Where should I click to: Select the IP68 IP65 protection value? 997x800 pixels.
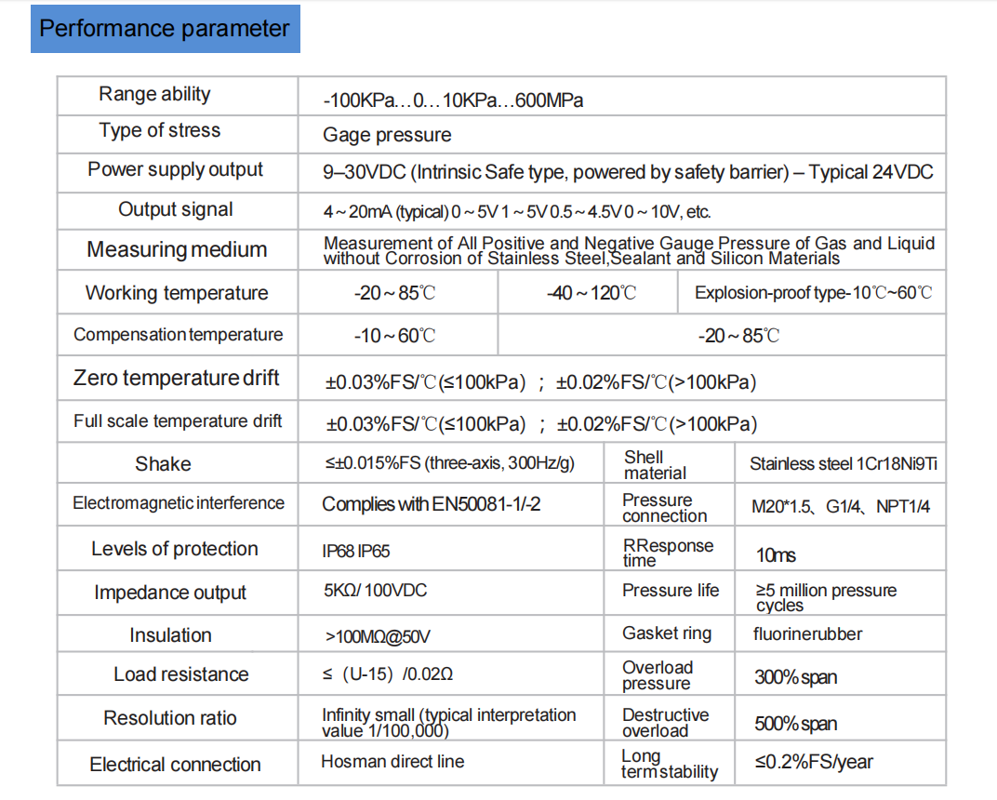point(356,552)
